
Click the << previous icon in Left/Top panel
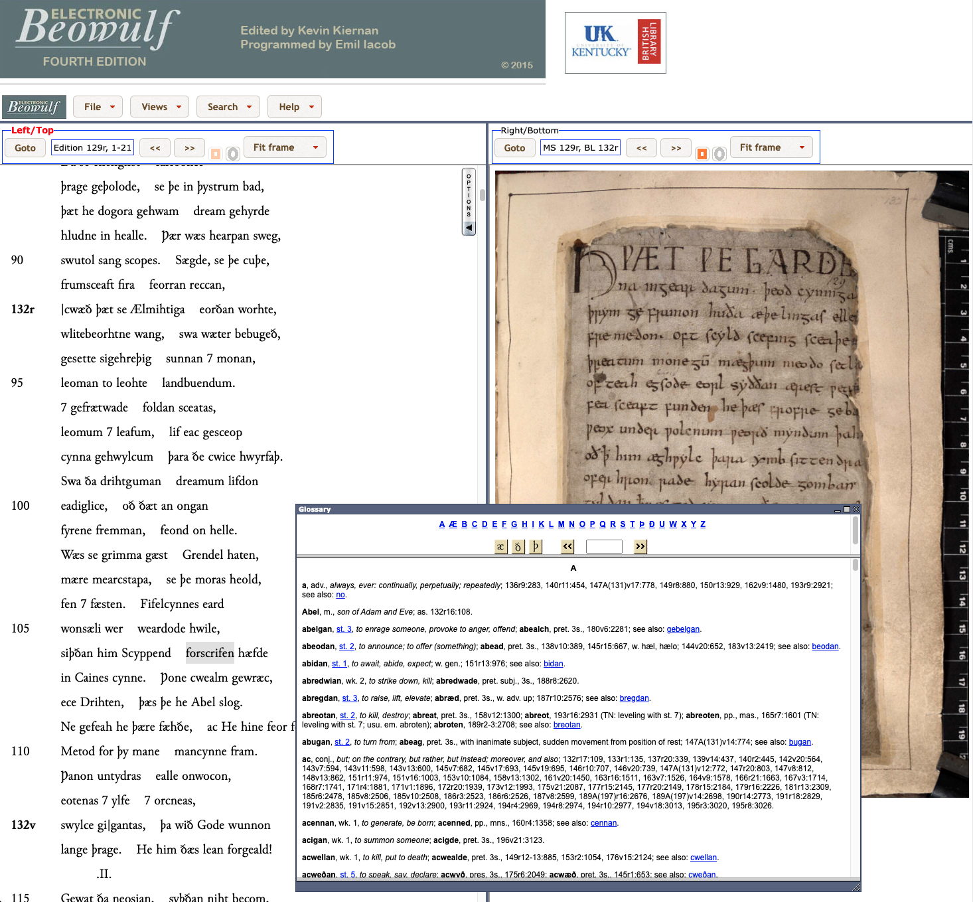coord(155,147)
